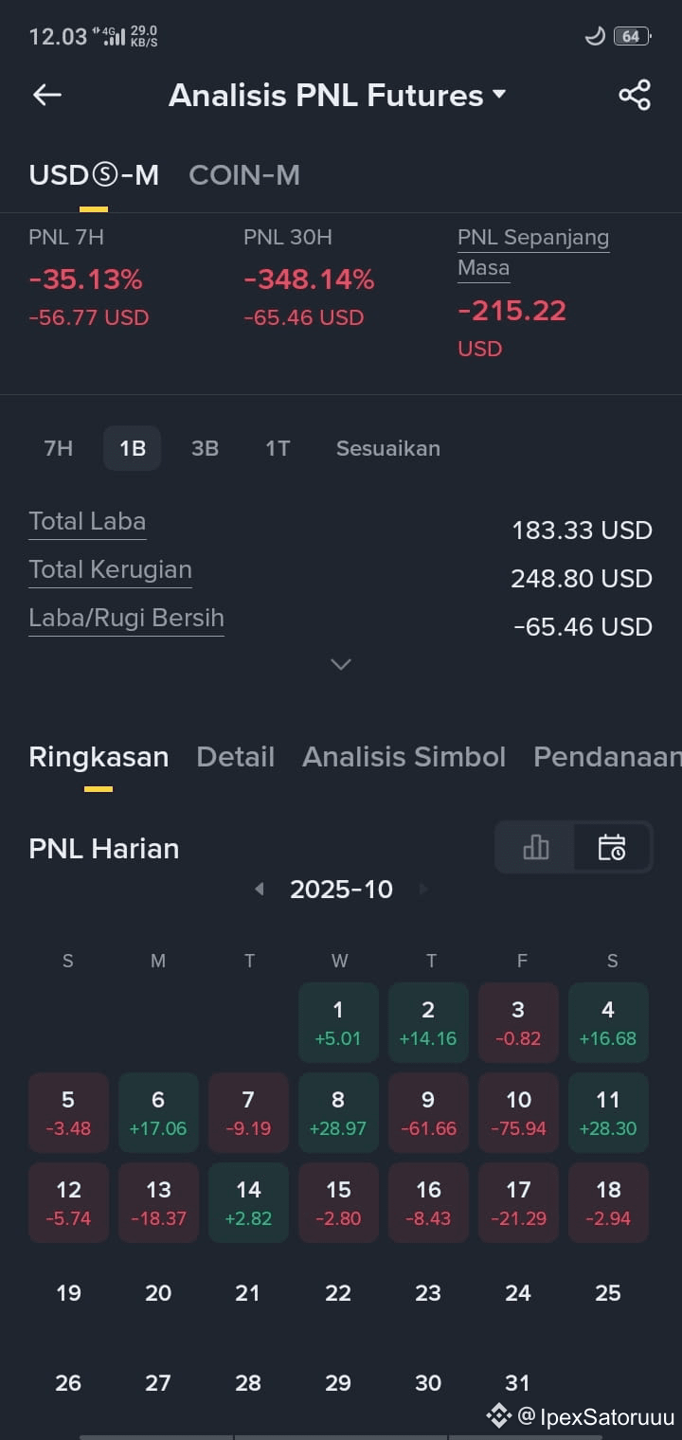Select October 8 cell with +28.97
This screenshot has height=1440, width=682.
[338, 1112]
